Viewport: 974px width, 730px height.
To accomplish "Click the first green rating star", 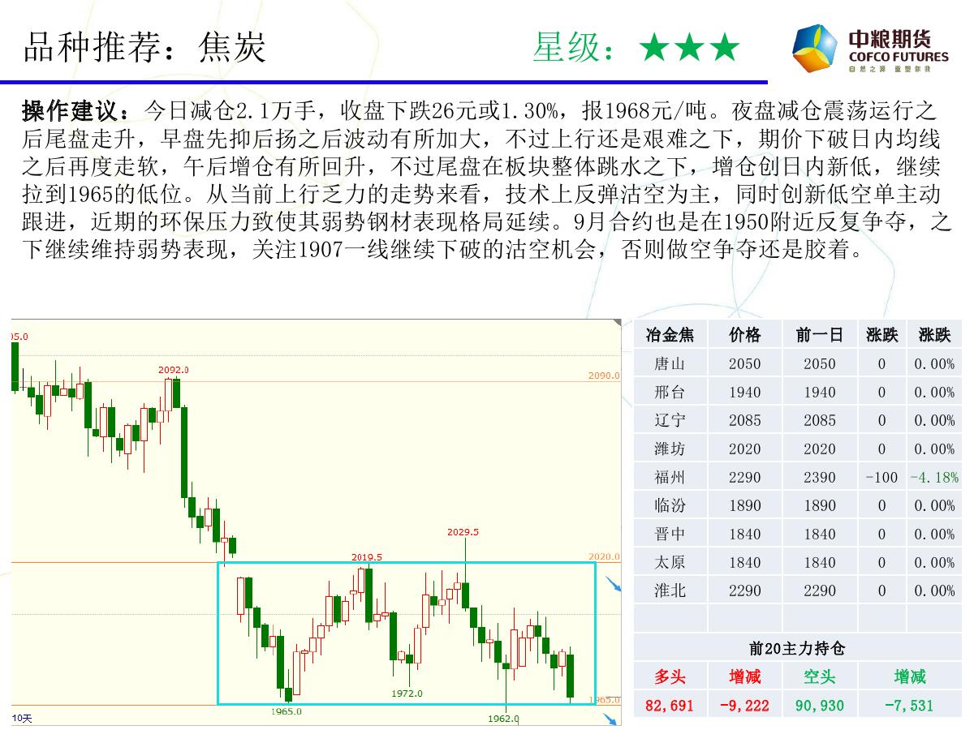I will coord(653,49).
